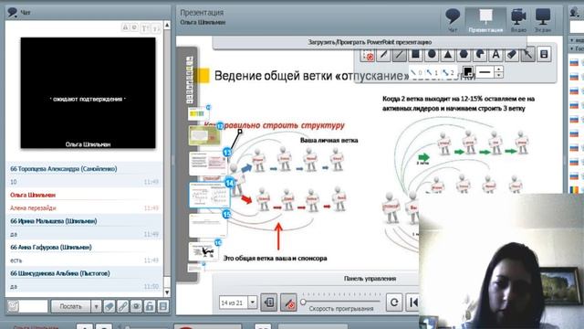The width and height of the screenshot is (584, 329).
Task: Click the participants panel user icon
Action: pyautogui.click(x=574, y=12)
